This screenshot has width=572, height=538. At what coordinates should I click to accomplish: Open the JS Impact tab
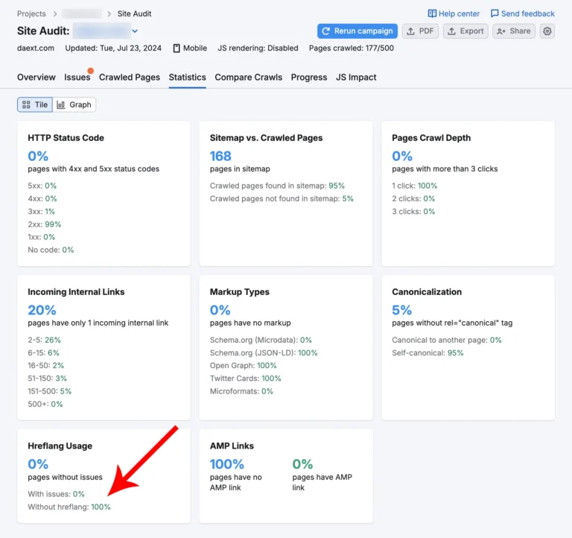tap(356, 77)
